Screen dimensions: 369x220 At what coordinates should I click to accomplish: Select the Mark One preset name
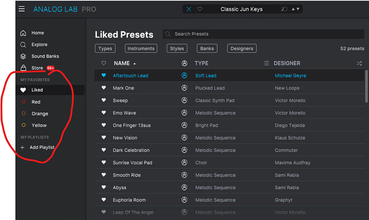(x=124, y=88)
